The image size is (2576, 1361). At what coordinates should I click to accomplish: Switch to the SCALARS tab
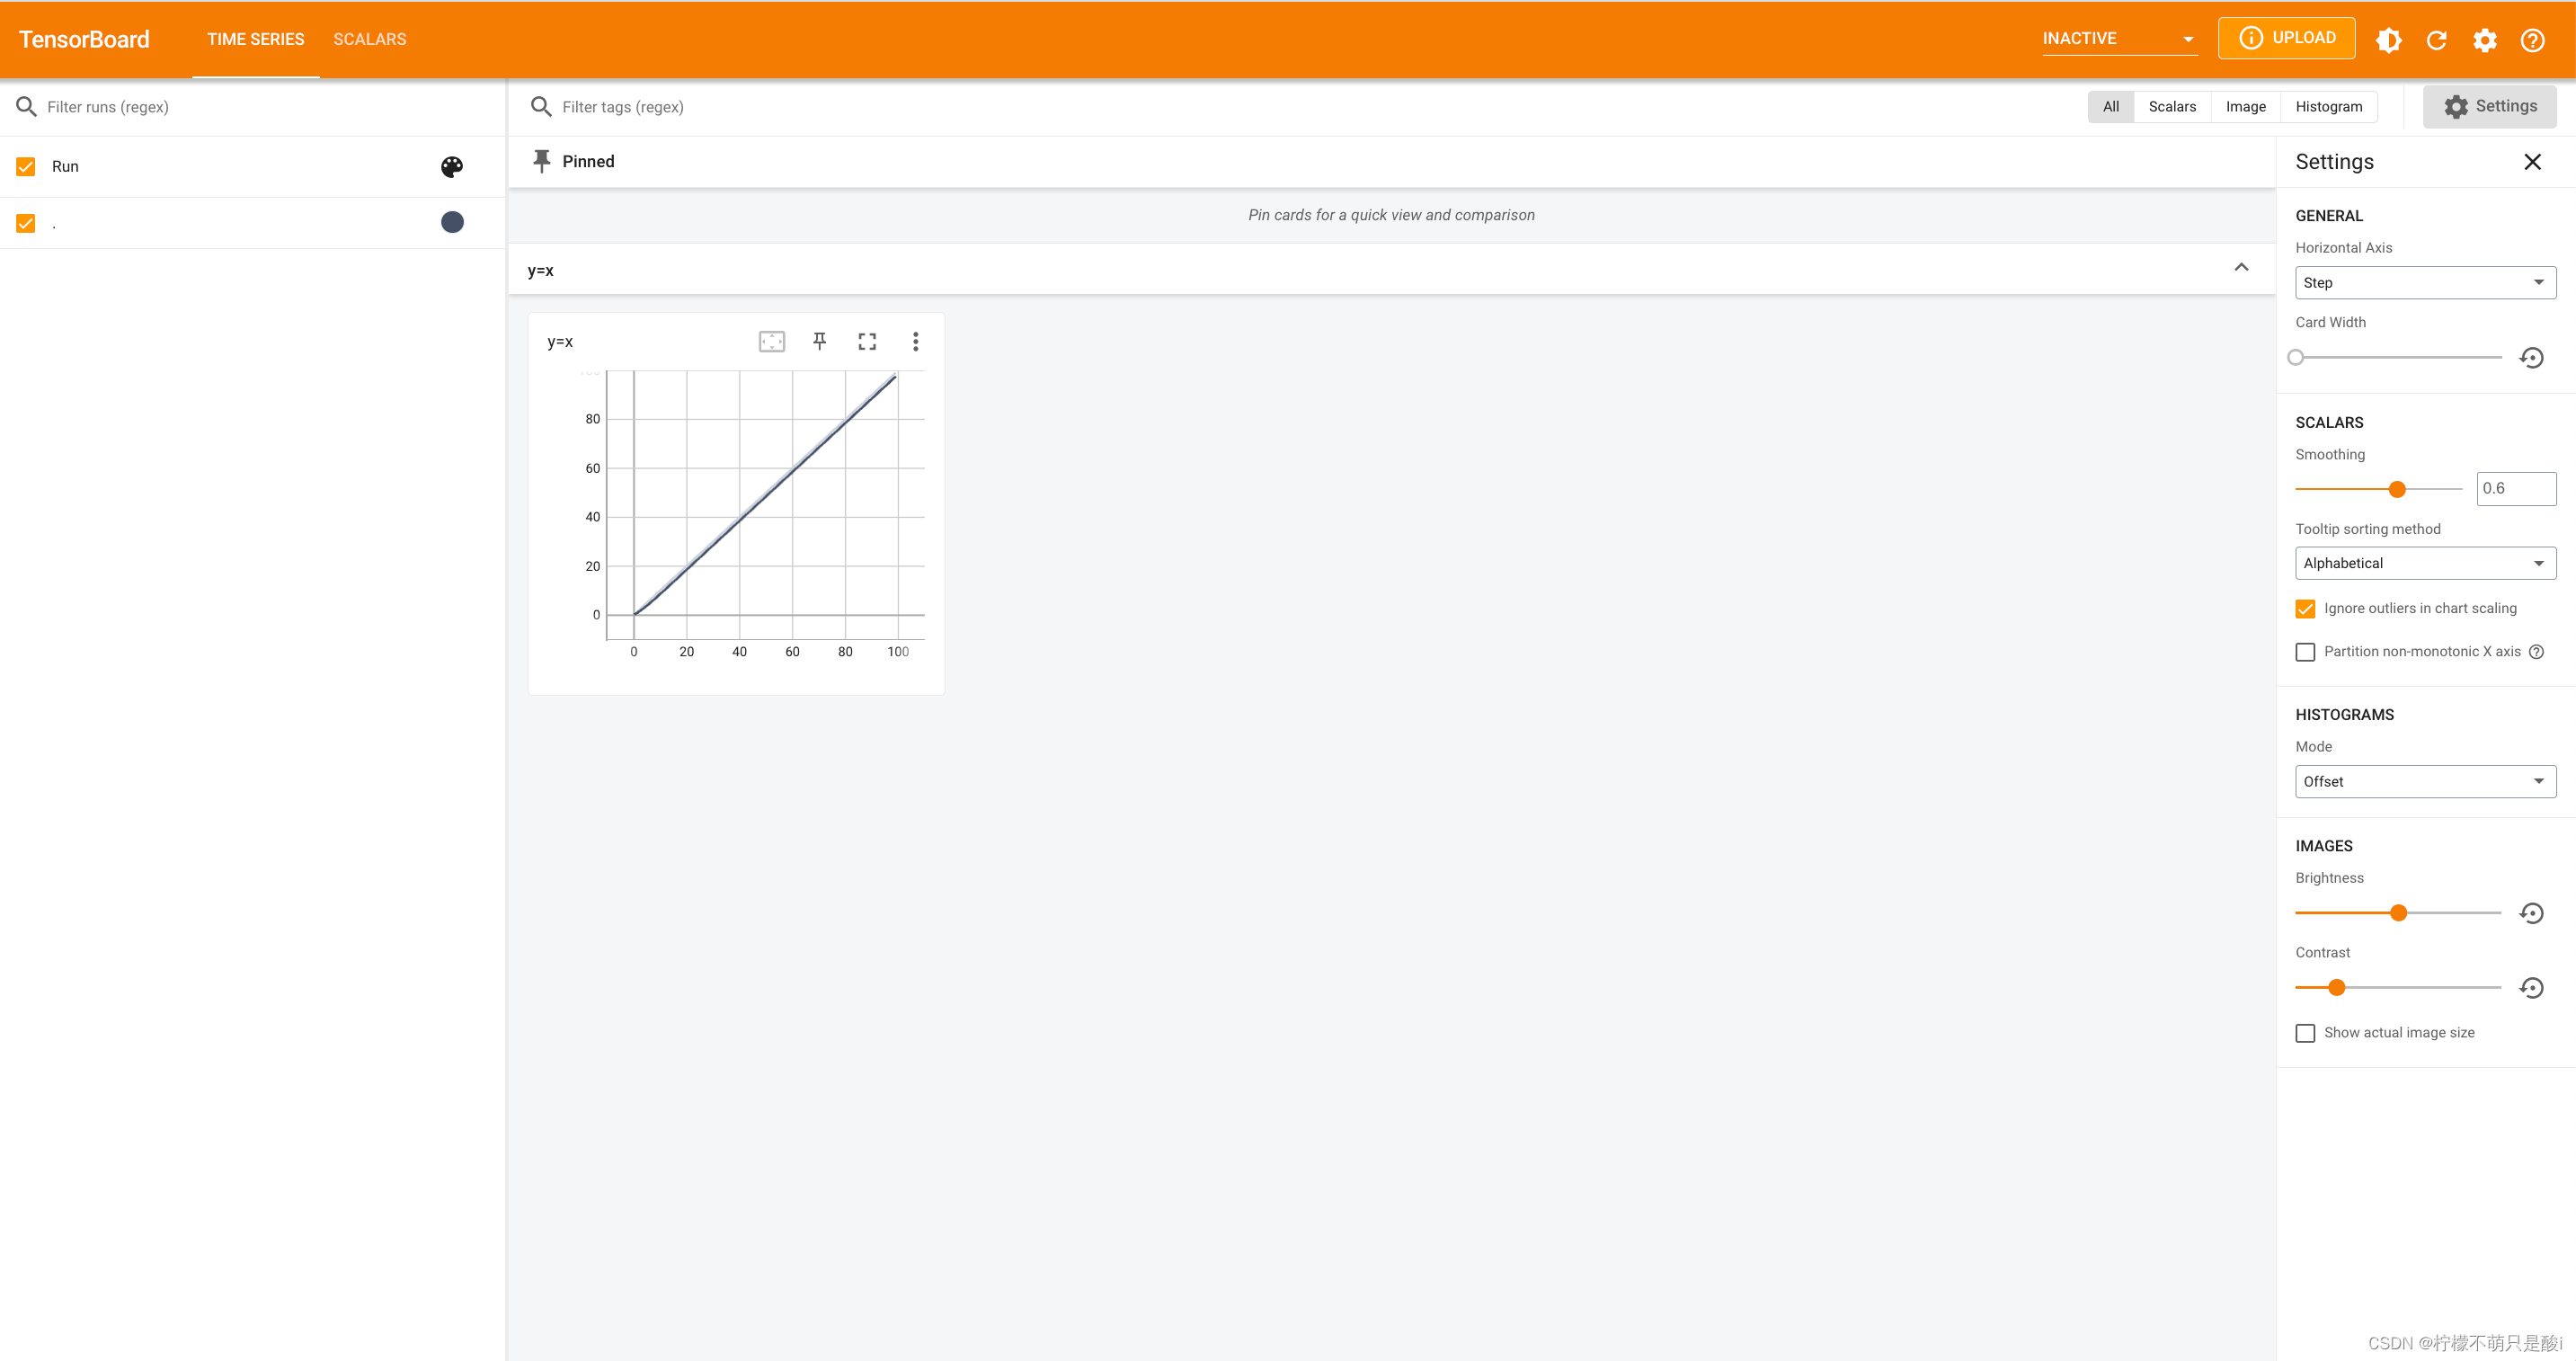coord(369,40)
